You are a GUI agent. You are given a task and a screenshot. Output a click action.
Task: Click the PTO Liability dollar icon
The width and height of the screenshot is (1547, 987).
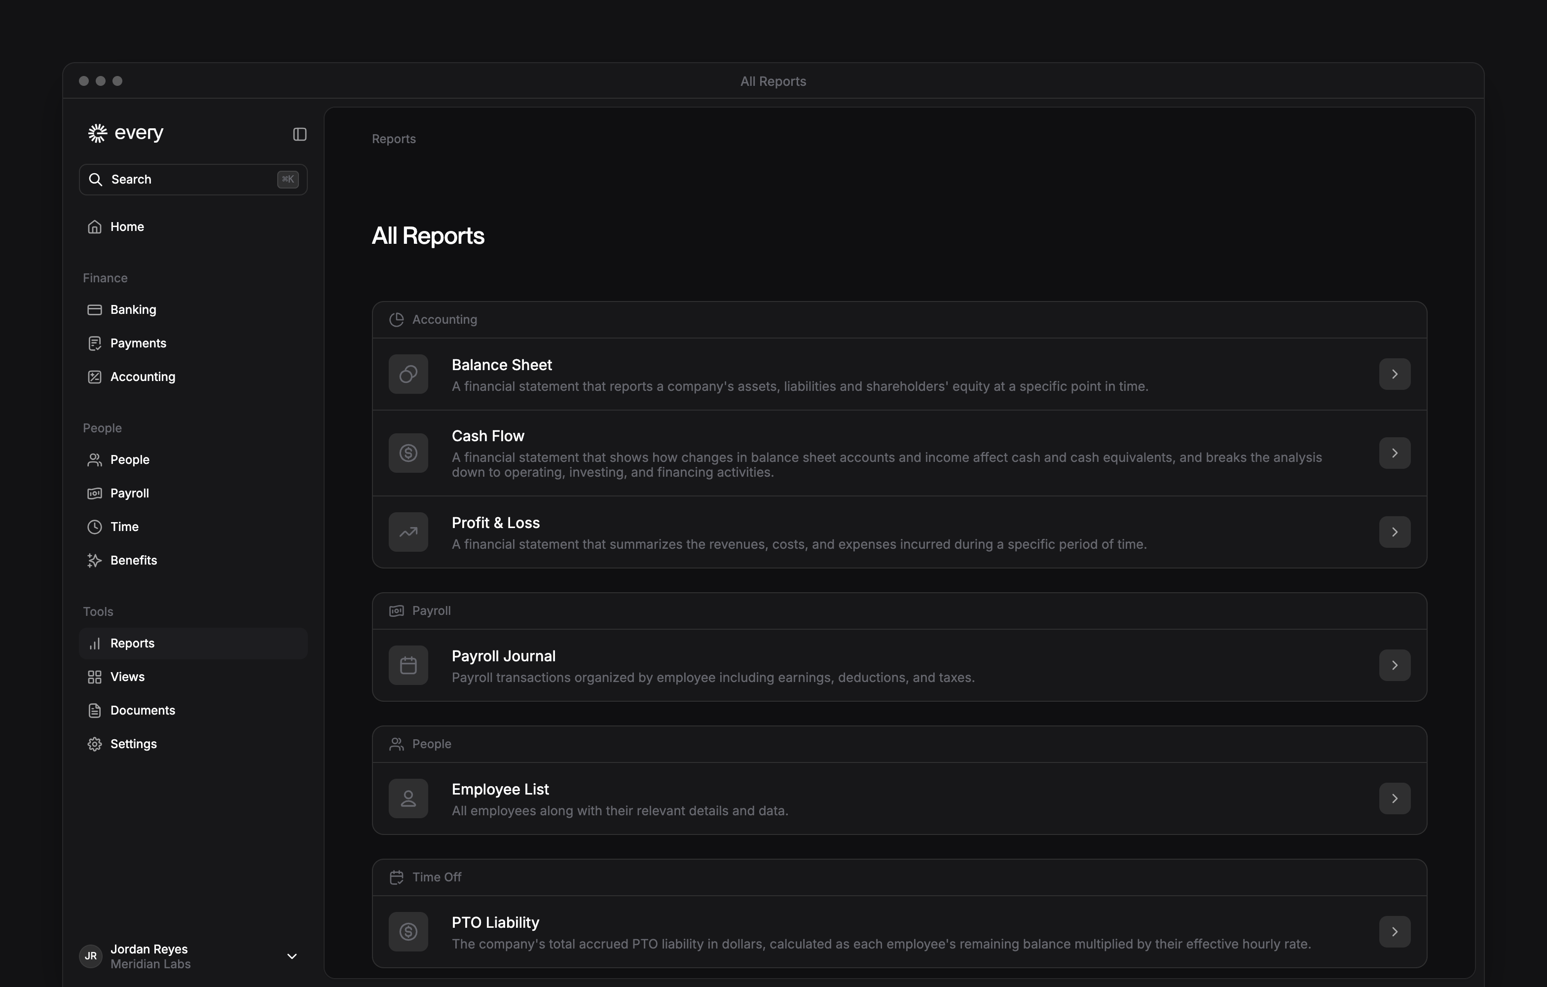[408, 932]
